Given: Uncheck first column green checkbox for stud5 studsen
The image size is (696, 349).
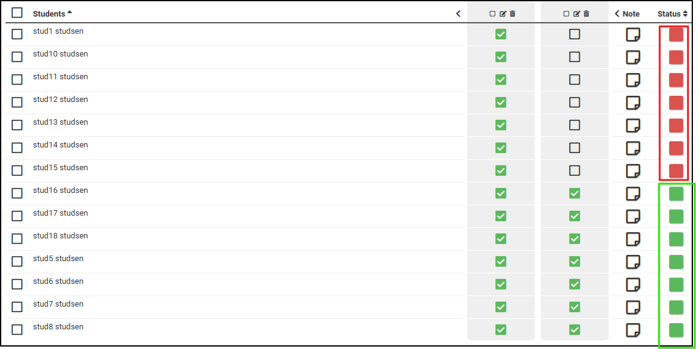Looking at the screenshot, I should pyautogui.click(x=501, y=261).
